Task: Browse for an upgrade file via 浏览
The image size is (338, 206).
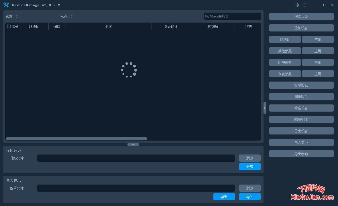Action: click(249, 158)
